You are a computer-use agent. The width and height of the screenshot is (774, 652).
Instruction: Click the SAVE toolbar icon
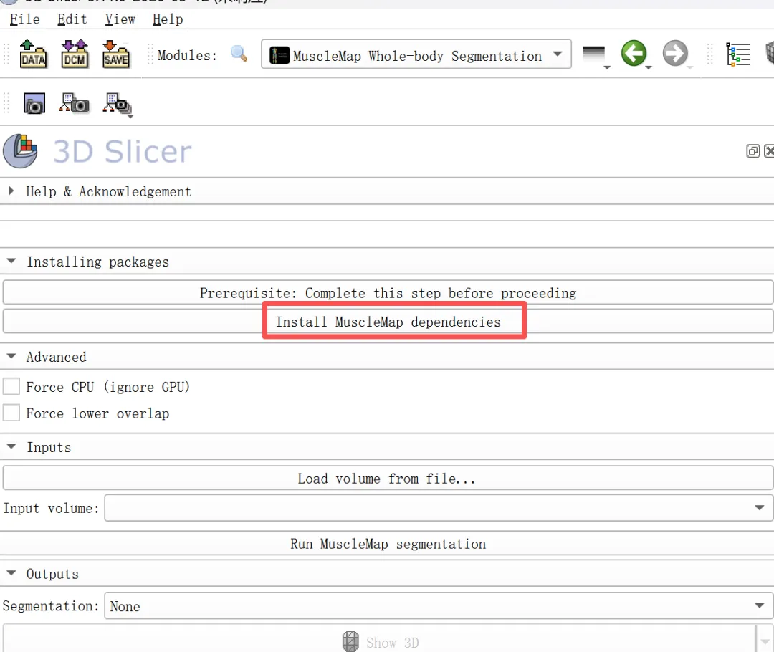116,53
